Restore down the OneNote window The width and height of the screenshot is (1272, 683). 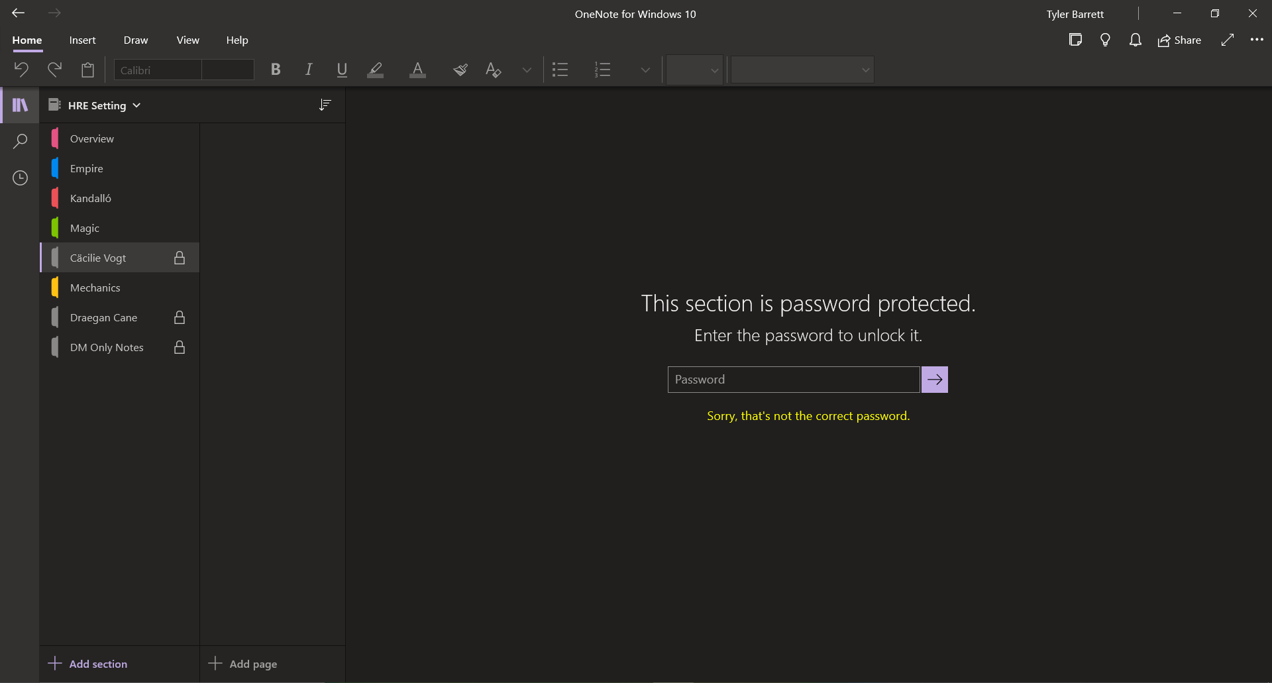point(1215,13)
